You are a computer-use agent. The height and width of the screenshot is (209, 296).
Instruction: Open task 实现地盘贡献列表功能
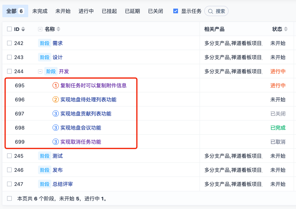pos(86,114)
